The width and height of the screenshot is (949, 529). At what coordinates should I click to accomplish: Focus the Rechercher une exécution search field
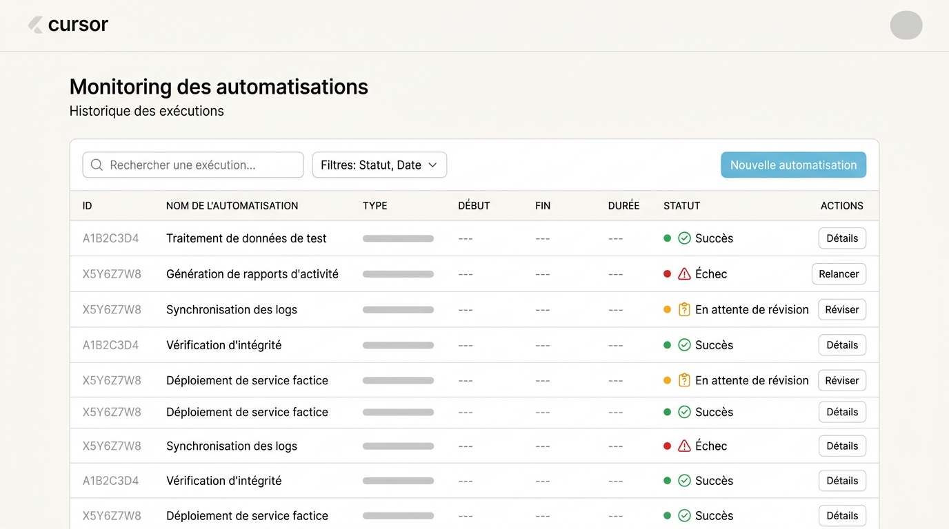(193, 165)
